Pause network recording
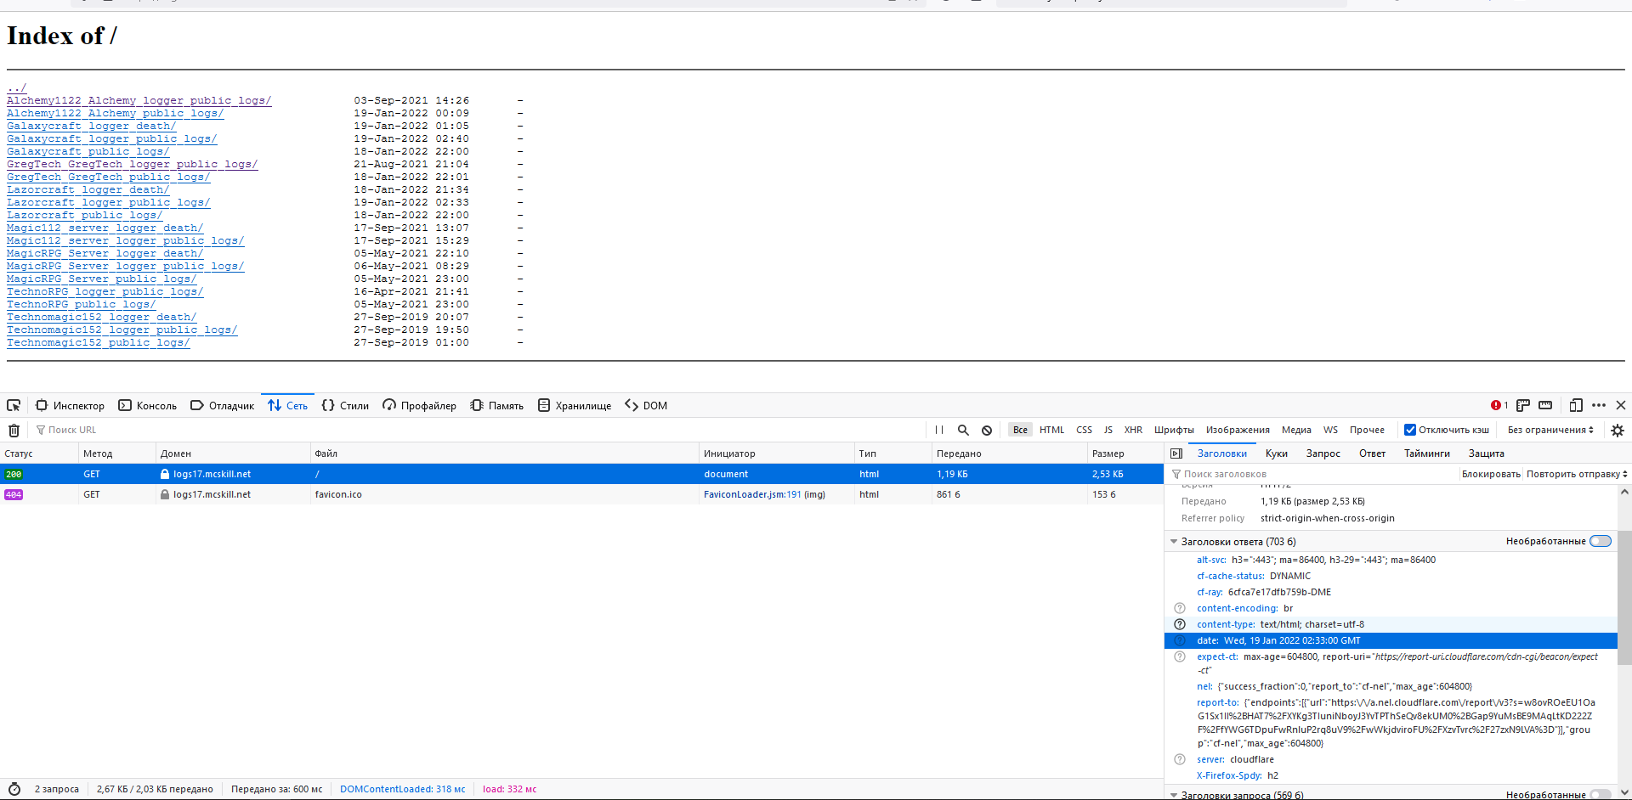This screenshot has width=1632, height=800. coord(939,430)
